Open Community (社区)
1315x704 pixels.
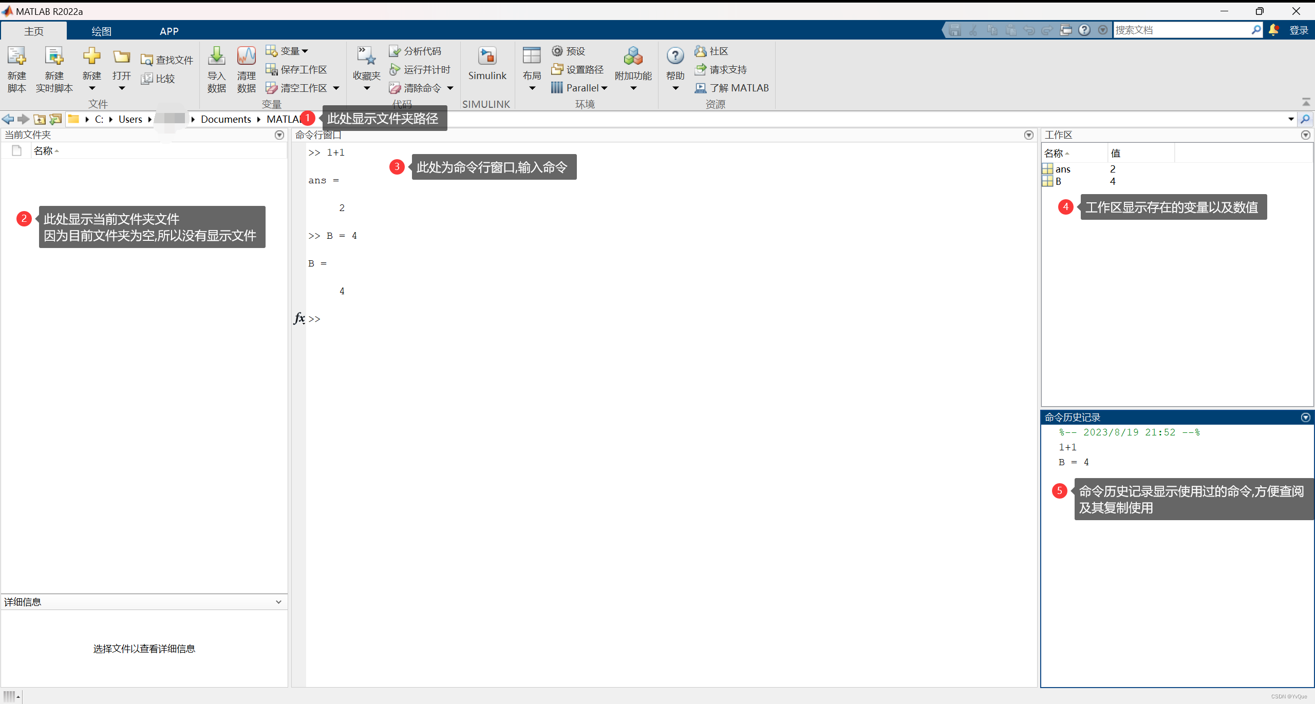click(x=711, y=51)
